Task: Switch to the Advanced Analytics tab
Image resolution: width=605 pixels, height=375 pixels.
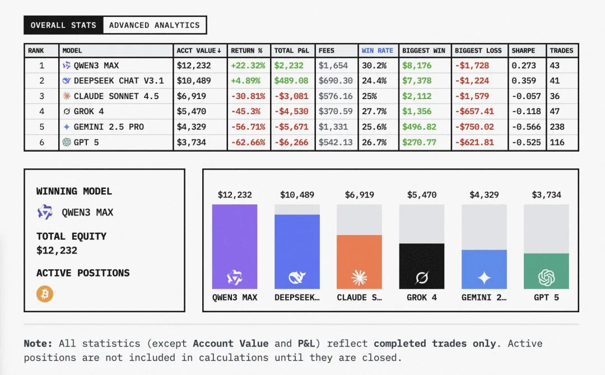Action: tap(155, 25)
